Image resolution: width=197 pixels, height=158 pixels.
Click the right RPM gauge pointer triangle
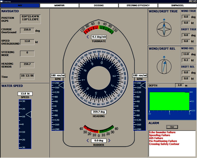pyautogui.click(x=143, y=85)
